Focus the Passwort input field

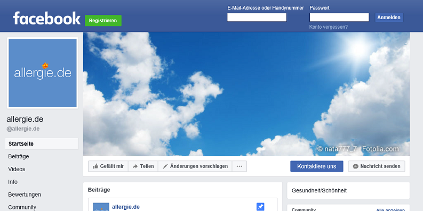pos(339,18)
